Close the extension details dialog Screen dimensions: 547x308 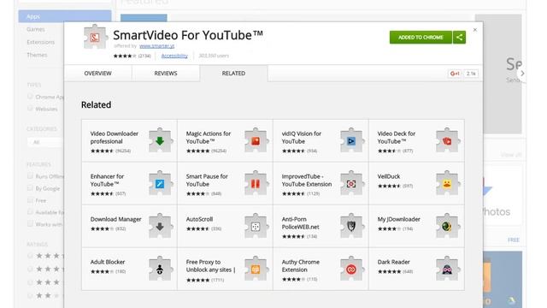point(475,30)
